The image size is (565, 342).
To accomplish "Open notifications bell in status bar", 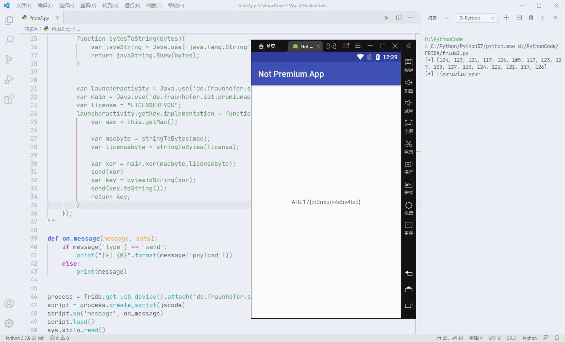I will point(557,338).
